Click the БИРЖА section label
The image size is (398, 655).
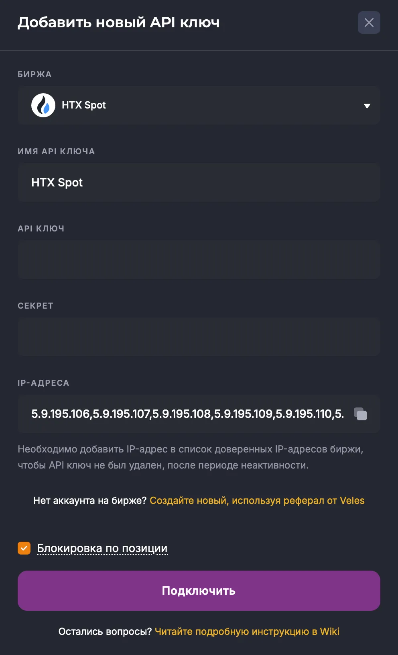coord(35,74)
